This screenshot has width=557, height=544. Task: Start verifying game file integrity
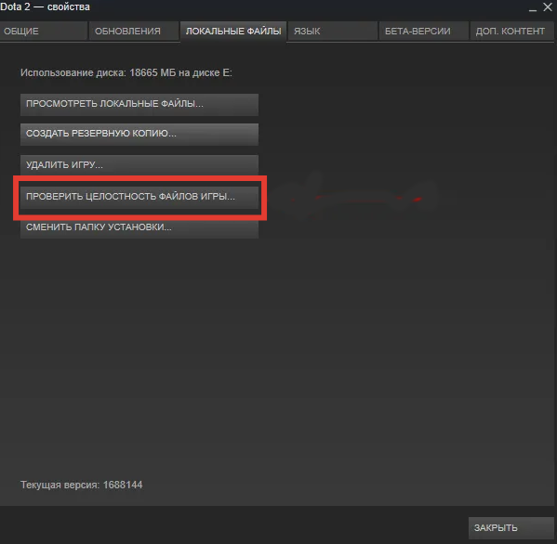pyautogui.click(x=139, y=197)
